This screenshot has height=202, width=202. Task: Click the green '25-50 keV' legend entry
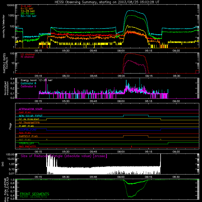[x=28, y=14]
